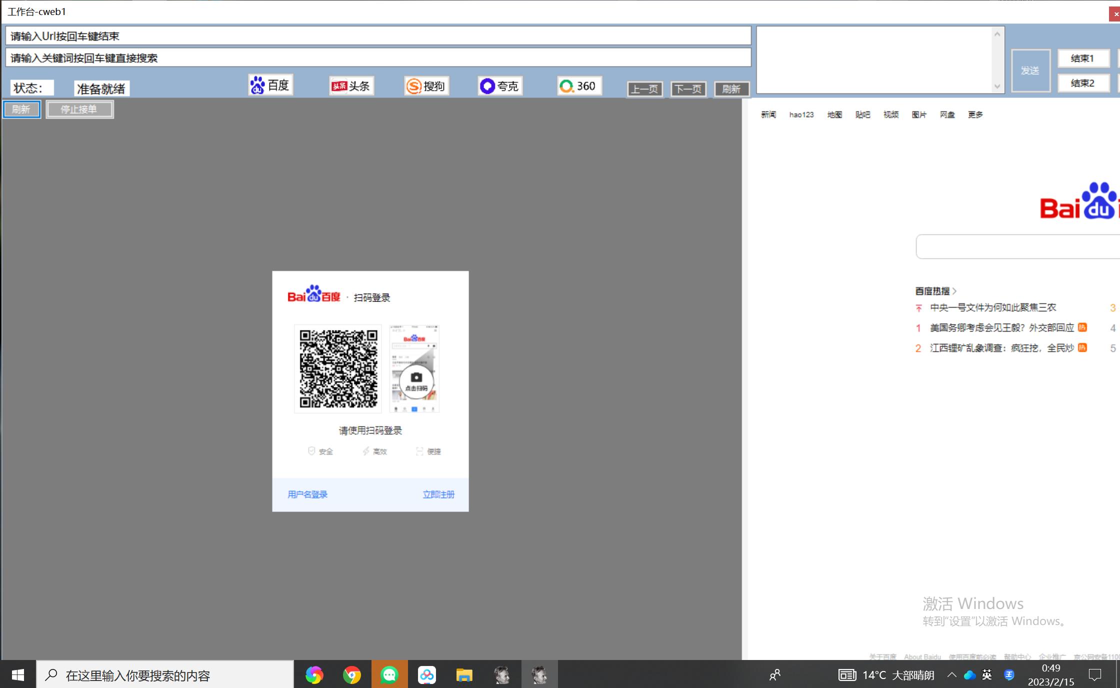Open the green chat app in taskbar
The height and width of the screenshot is (688, 1120).
pos(389,675)
